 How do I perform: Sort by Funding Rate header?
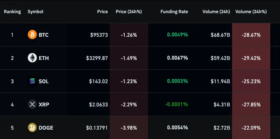[x=174, y=11]
